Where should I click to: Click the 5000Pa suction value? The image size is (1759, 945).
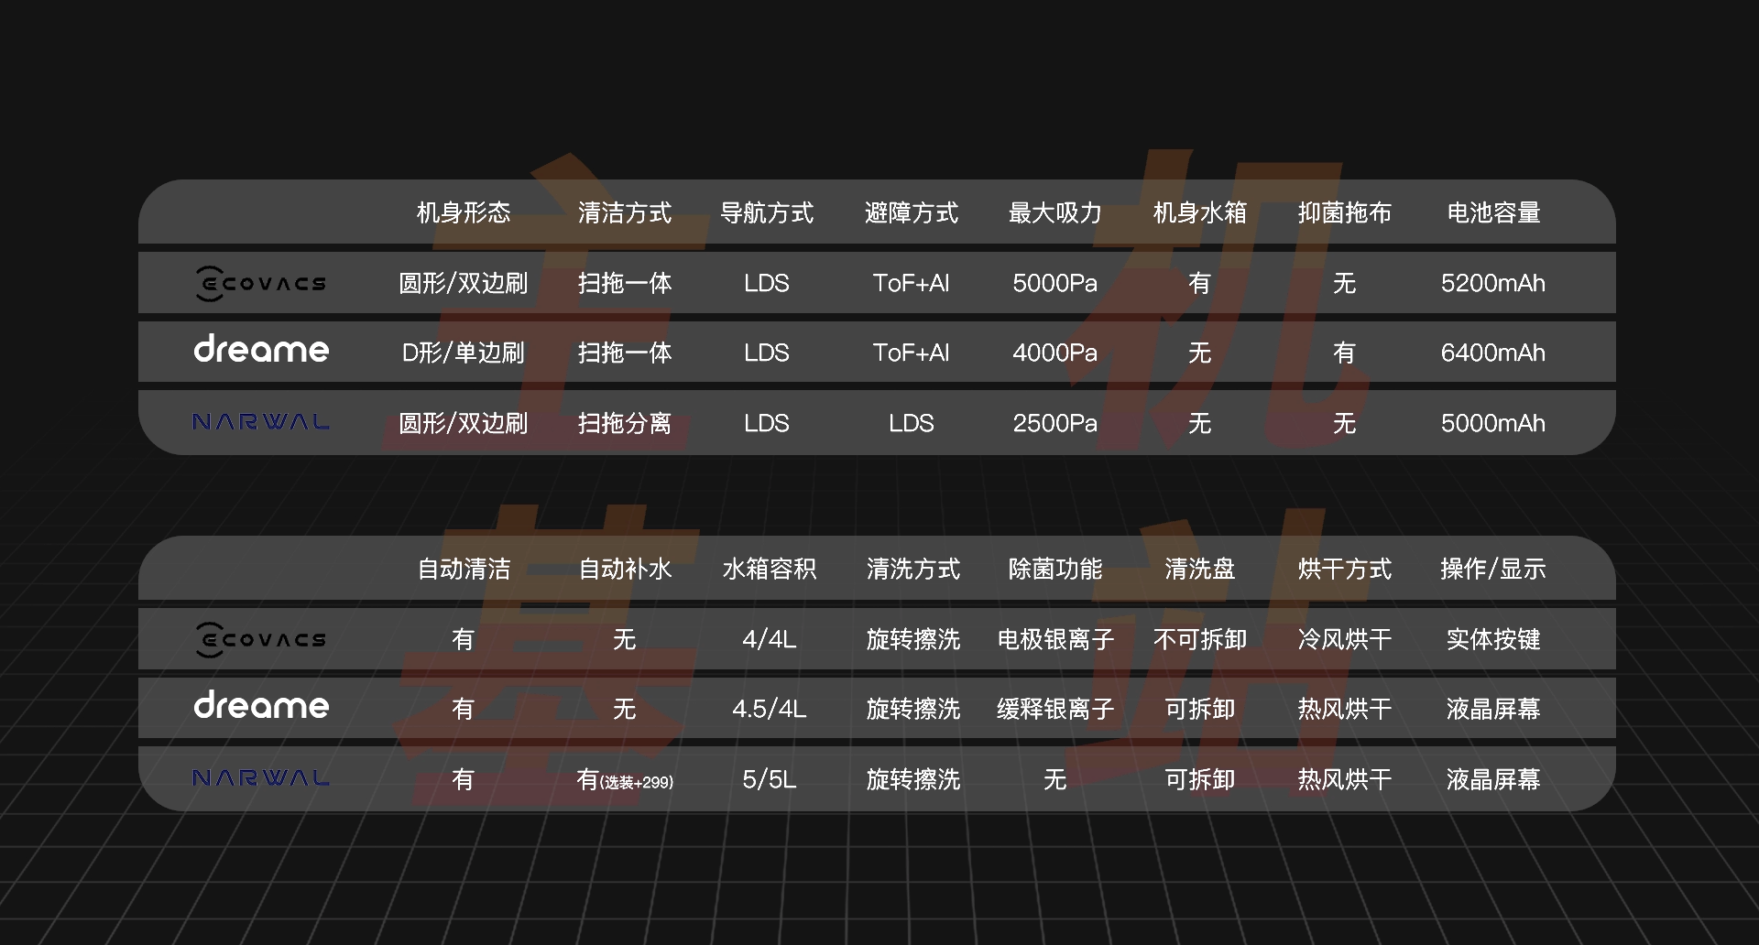(x=1055, y=284)
